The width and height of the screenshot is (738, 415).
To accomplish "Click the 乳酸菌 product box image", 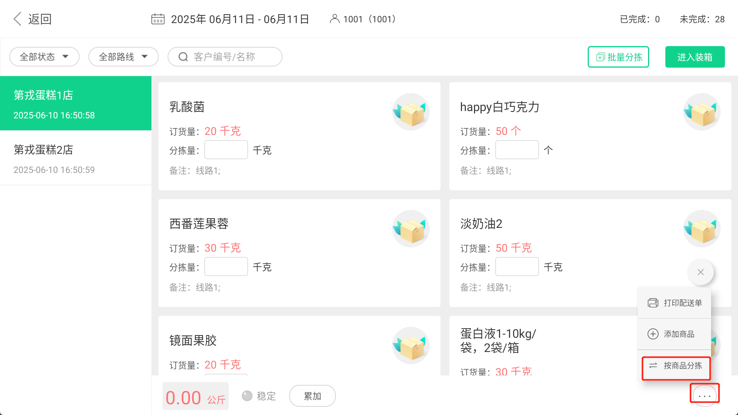I will point(411,112).
